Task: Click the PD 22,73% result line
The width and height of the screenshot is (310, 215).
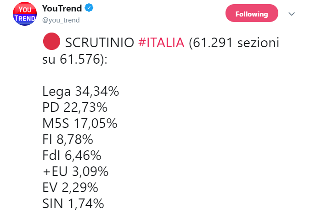Action: click(75, 107)
